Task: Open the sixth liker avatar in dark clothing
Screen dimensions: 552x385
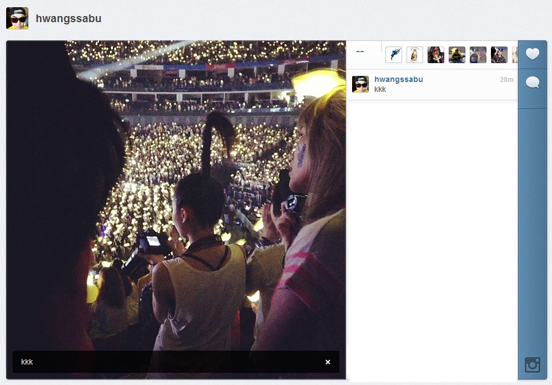Action: (499, 55)
